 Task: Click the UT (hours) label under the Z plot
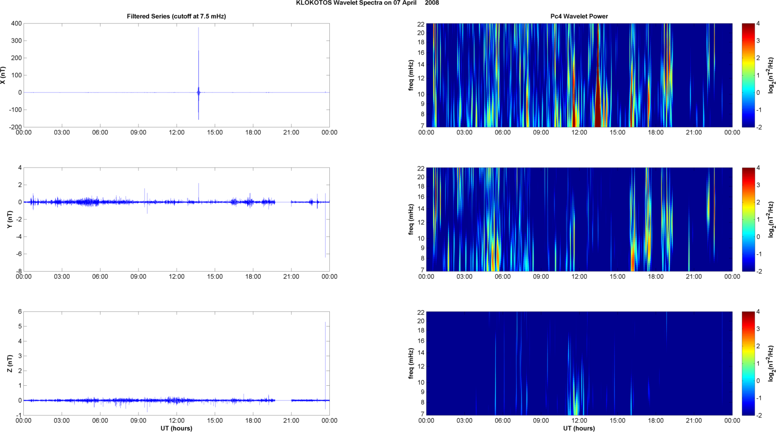(176, 428)
